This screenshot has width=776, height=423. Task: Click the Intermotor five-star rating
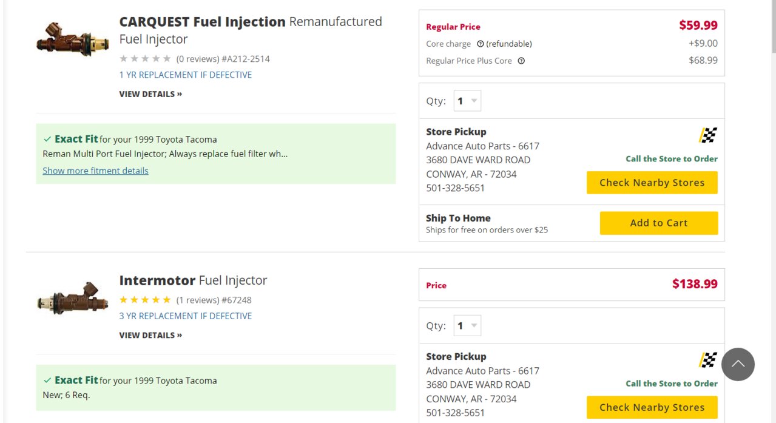146,300
